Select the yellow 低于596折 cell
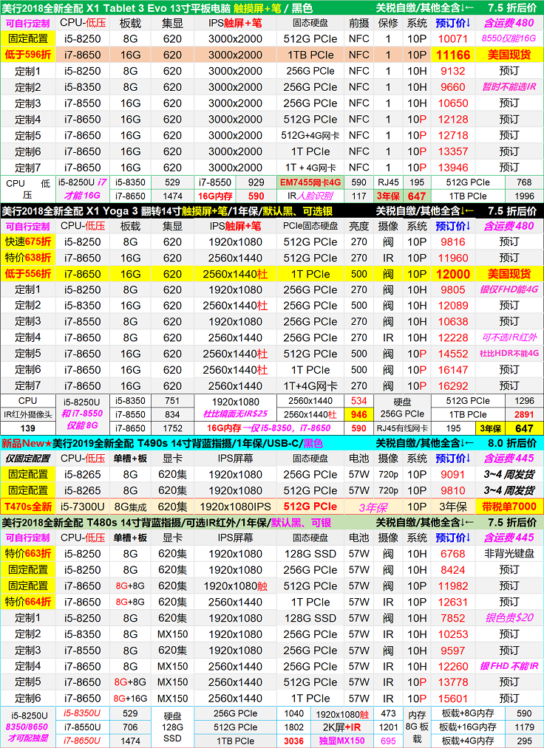 click(27, 55)
